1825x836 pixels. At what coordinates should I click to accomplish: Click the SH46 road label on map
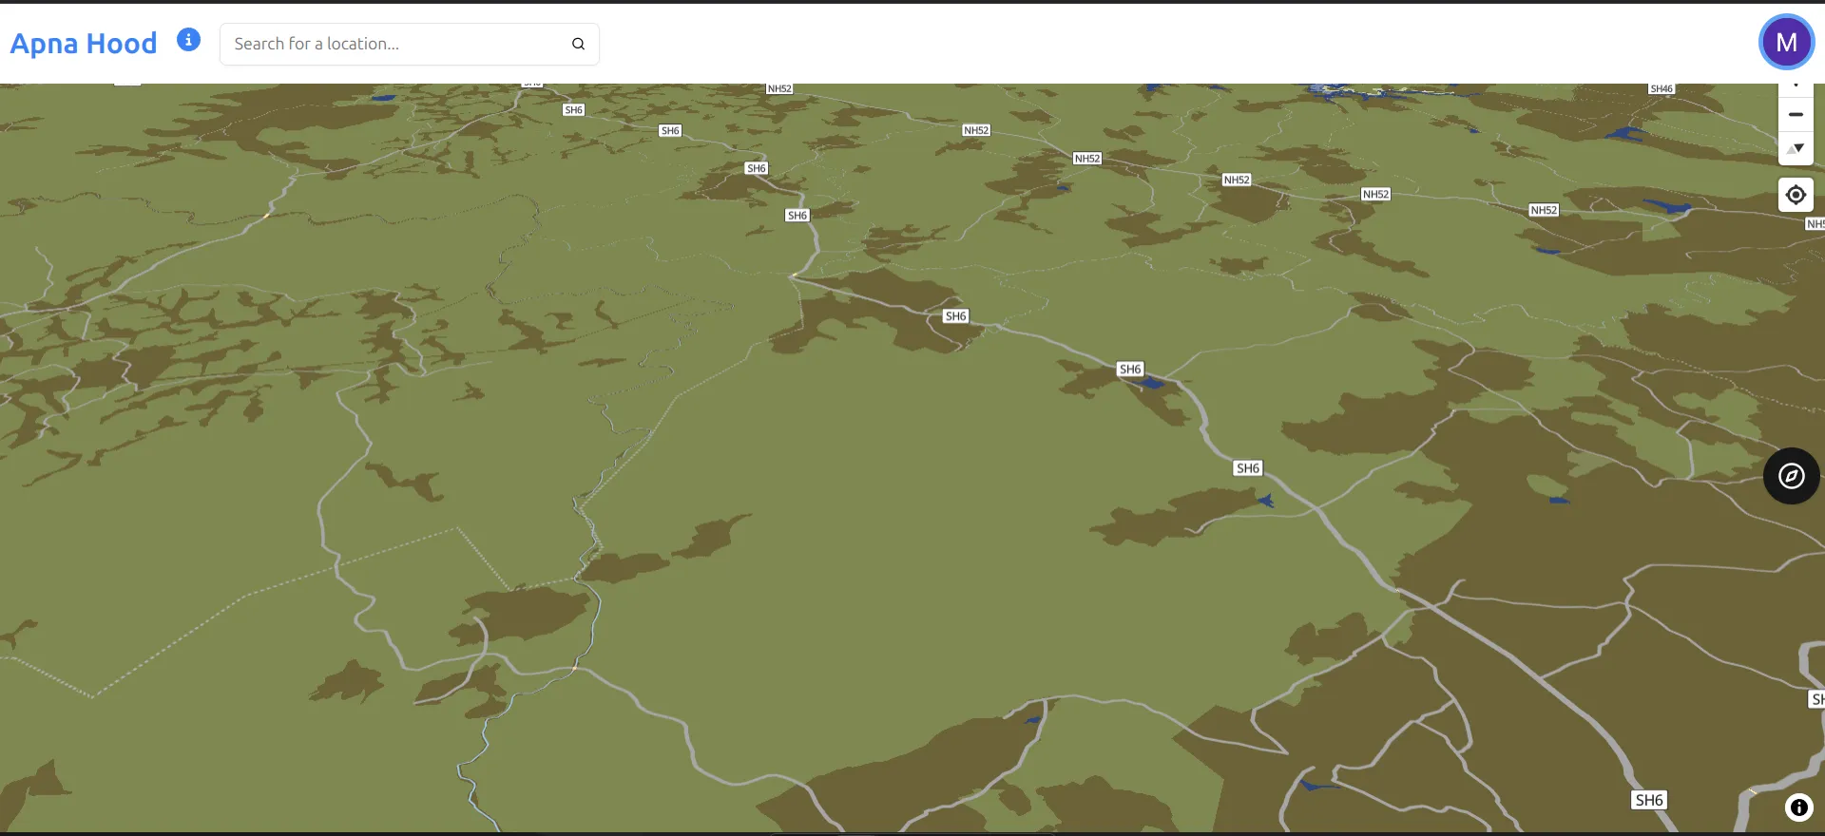(x=1661, y=88)
